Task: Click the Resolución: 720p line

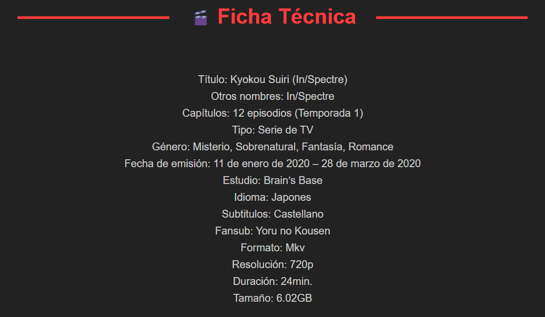Action: tap(272, 265)
